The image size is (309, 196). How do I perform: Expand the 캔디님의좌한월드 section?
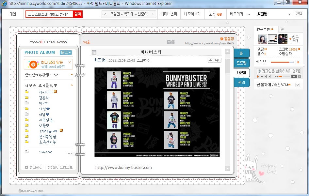(x=72, y=75)
